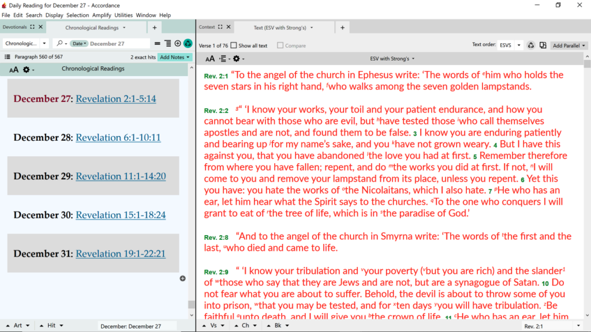Open the Revelation 11:1-14:20 reading link

point(121,176)
